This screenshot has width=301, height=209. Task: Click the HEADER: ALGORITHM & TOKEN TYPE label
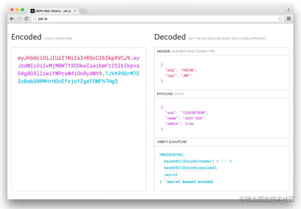coord(186,51)
